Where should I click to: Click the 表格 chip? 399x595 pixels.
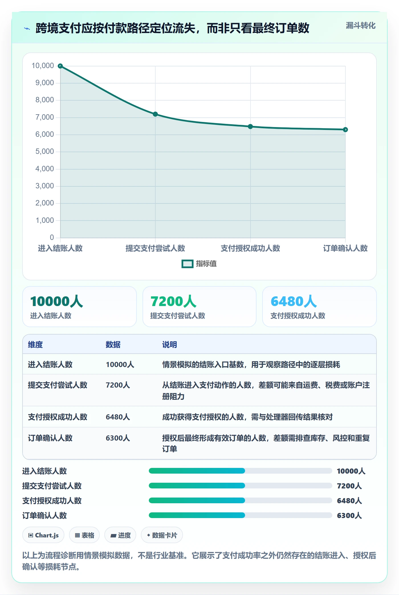pyautogui.click(x=84, y=535)
